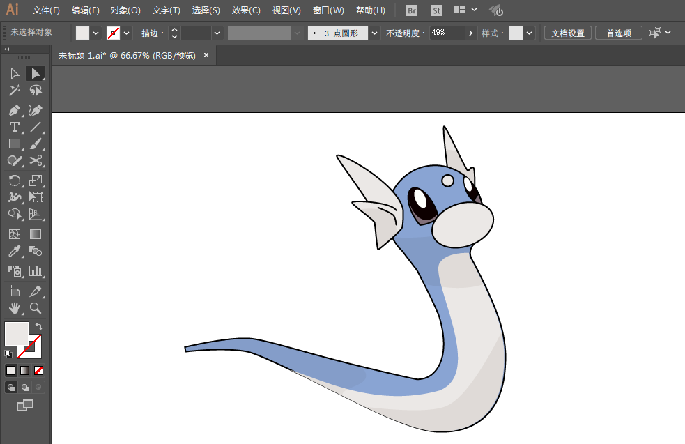Select the Magic Wand tool
This screenshot has width=685, height=444.
15,91
